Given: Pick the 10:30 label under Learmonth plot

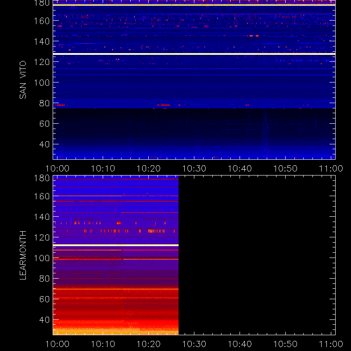Looking at the screenshot, I should coord(194,344).
